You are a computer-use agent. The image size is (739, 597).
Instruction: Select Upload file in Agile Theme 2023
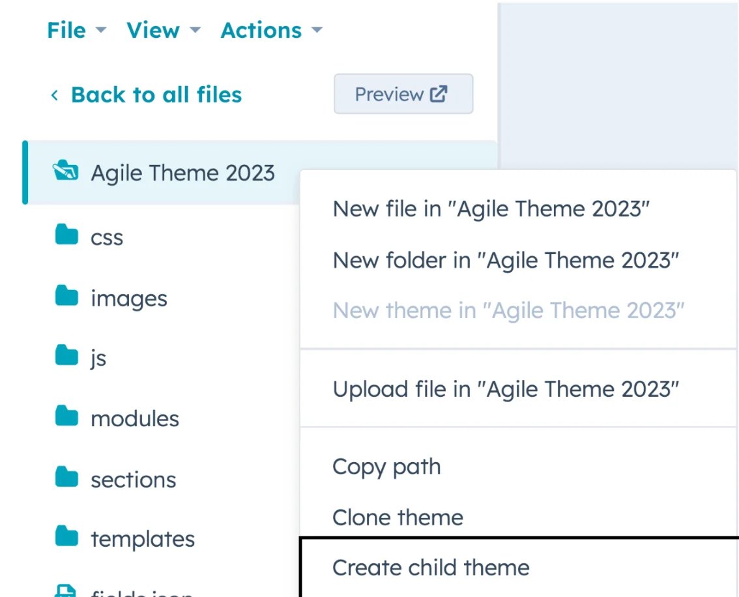coord(506,388)
